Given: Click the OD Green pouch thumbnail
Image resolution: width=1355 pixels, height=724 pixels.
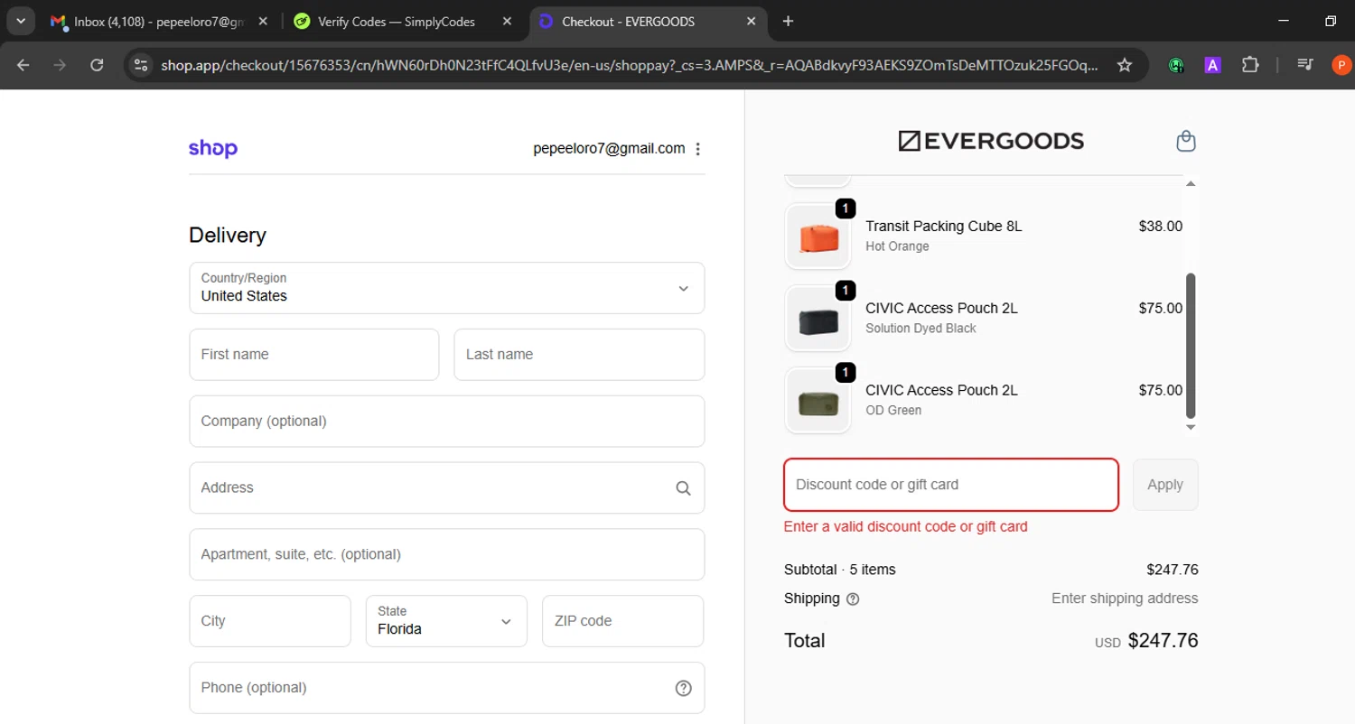Looking at the screenshot, I should coord(818,401).
